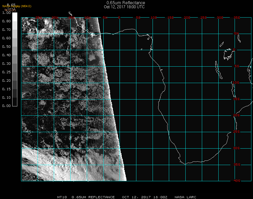
Task: Click the 0.50 tick on the reflectance scale
Action: click(6, 47)
